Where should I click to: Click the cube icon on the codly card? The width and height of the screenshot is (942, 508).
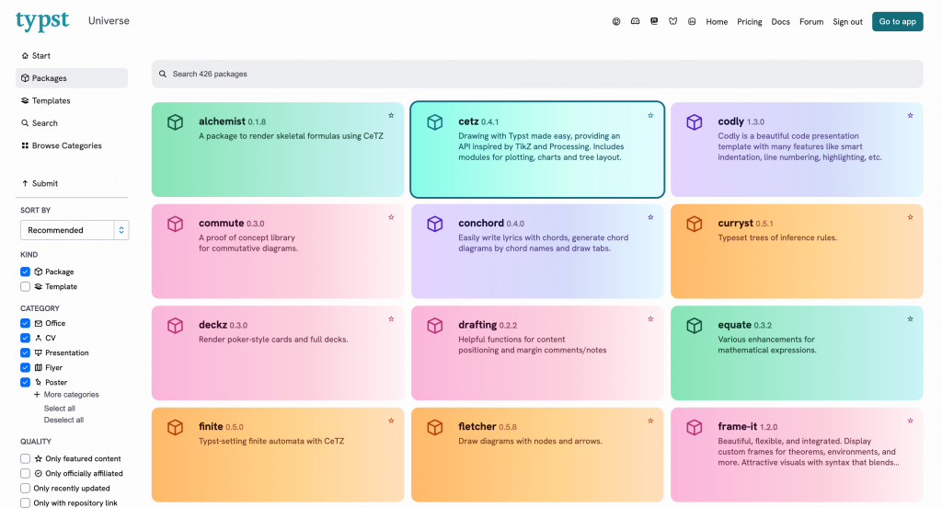[694, 122]
